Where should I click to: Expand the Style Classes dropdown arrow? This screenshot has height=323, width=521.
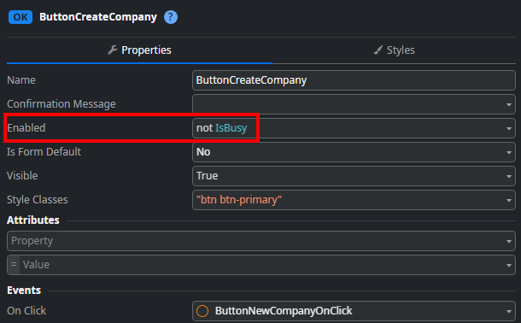coord(509,200)
